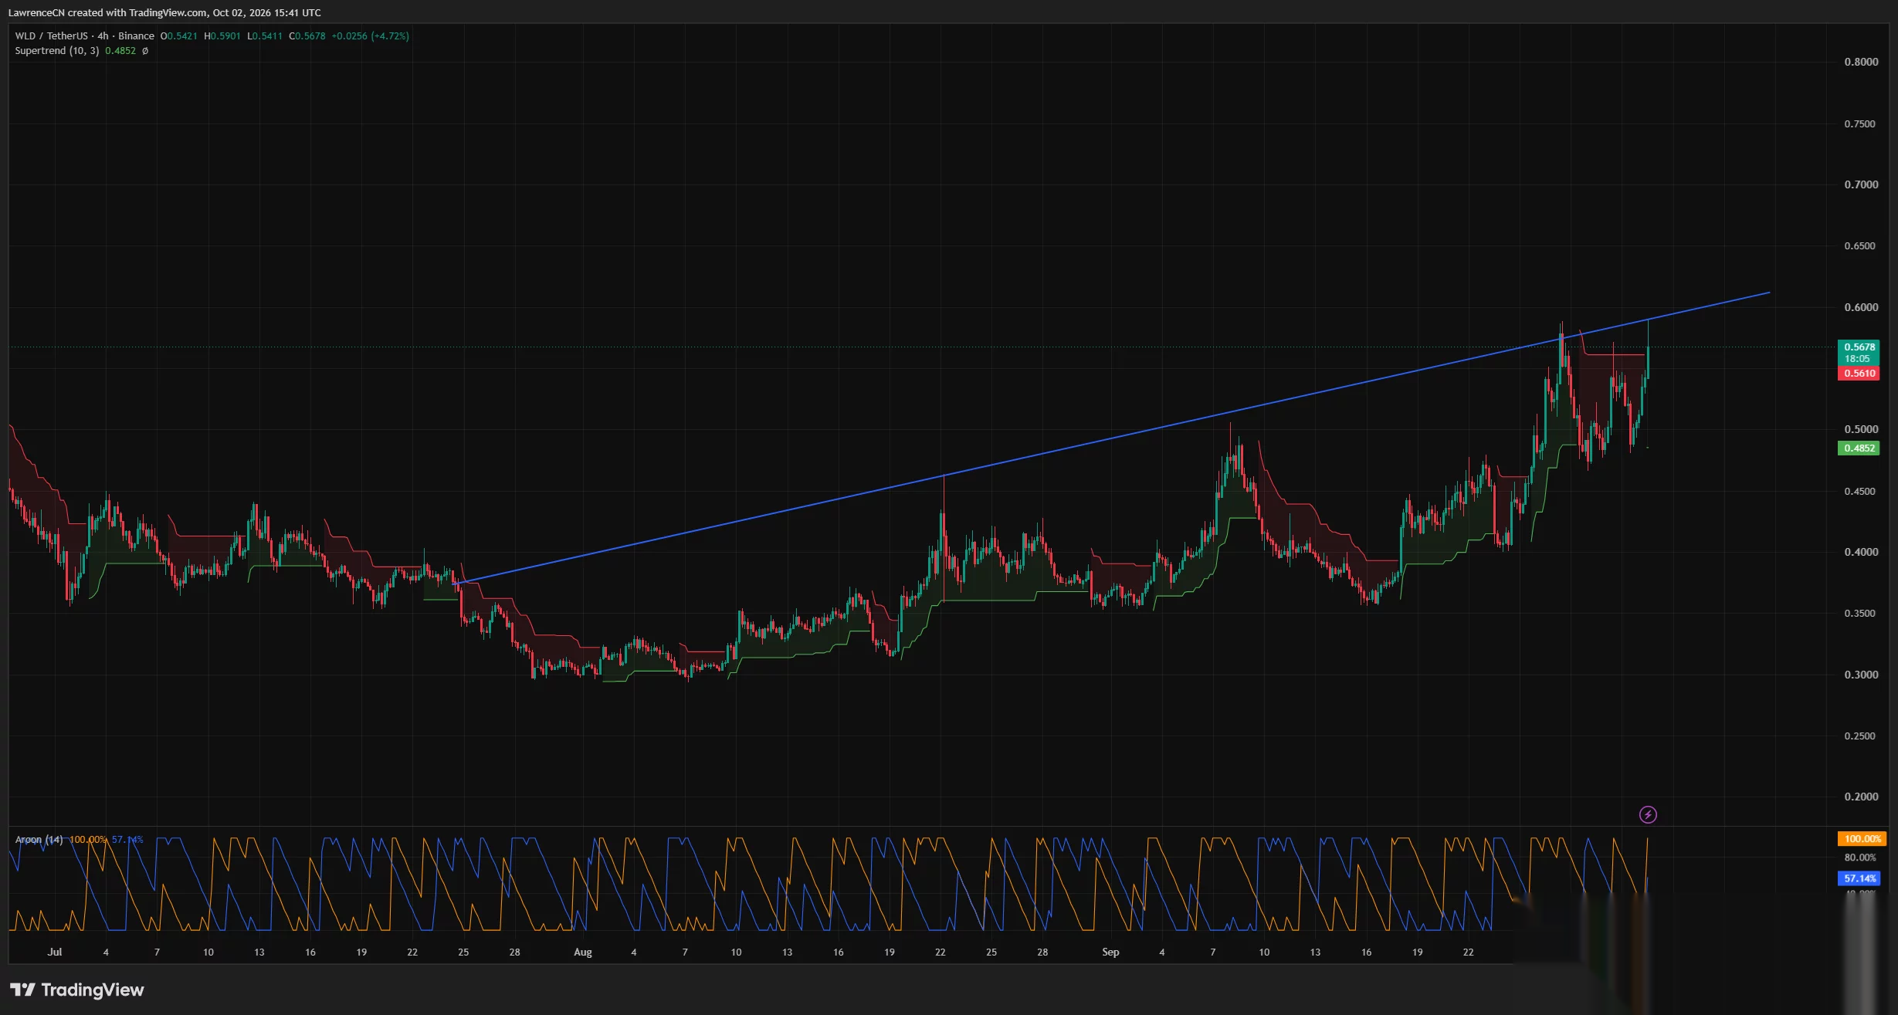The image size is (1898, 1015).
Task: Click the 0.6000 price scale label
Action: pyautogui.click(x=1861, y=307)
